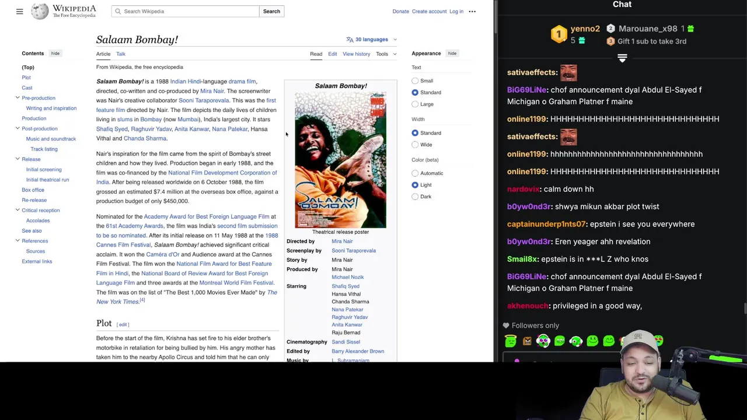747x420 pixels.
Task: Switch to the Talk tab
Action: [121, 54]
